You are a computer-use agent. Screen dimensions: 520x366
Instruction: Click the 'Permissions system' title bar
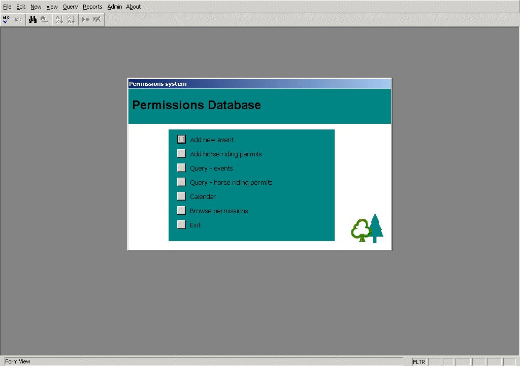click(259, 84)
